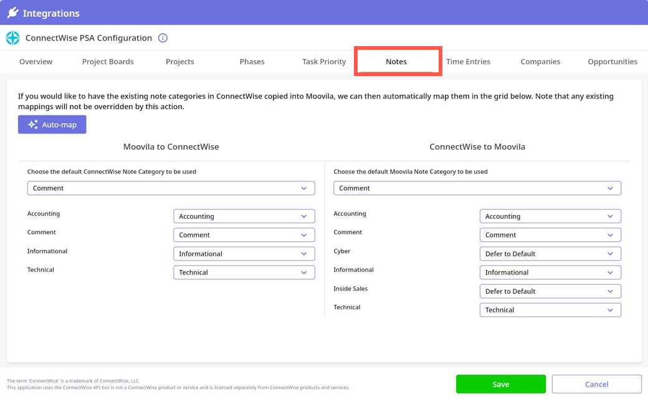Open the Cyber mapping dropdown
This screenshot has height=409, width=648.
click(550, 254)
